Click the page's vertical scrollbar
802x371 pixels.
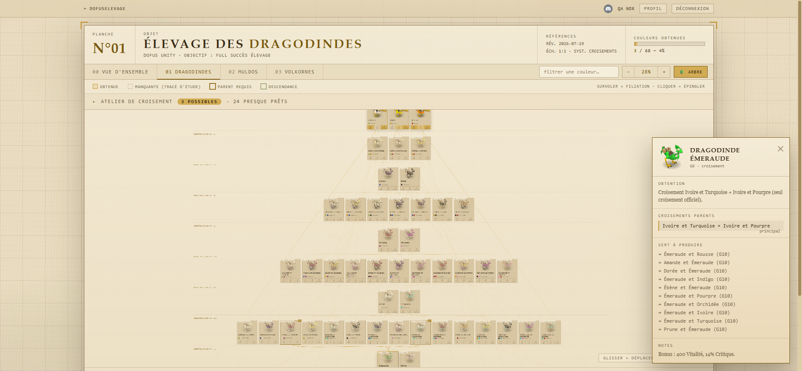pos(799,148)
